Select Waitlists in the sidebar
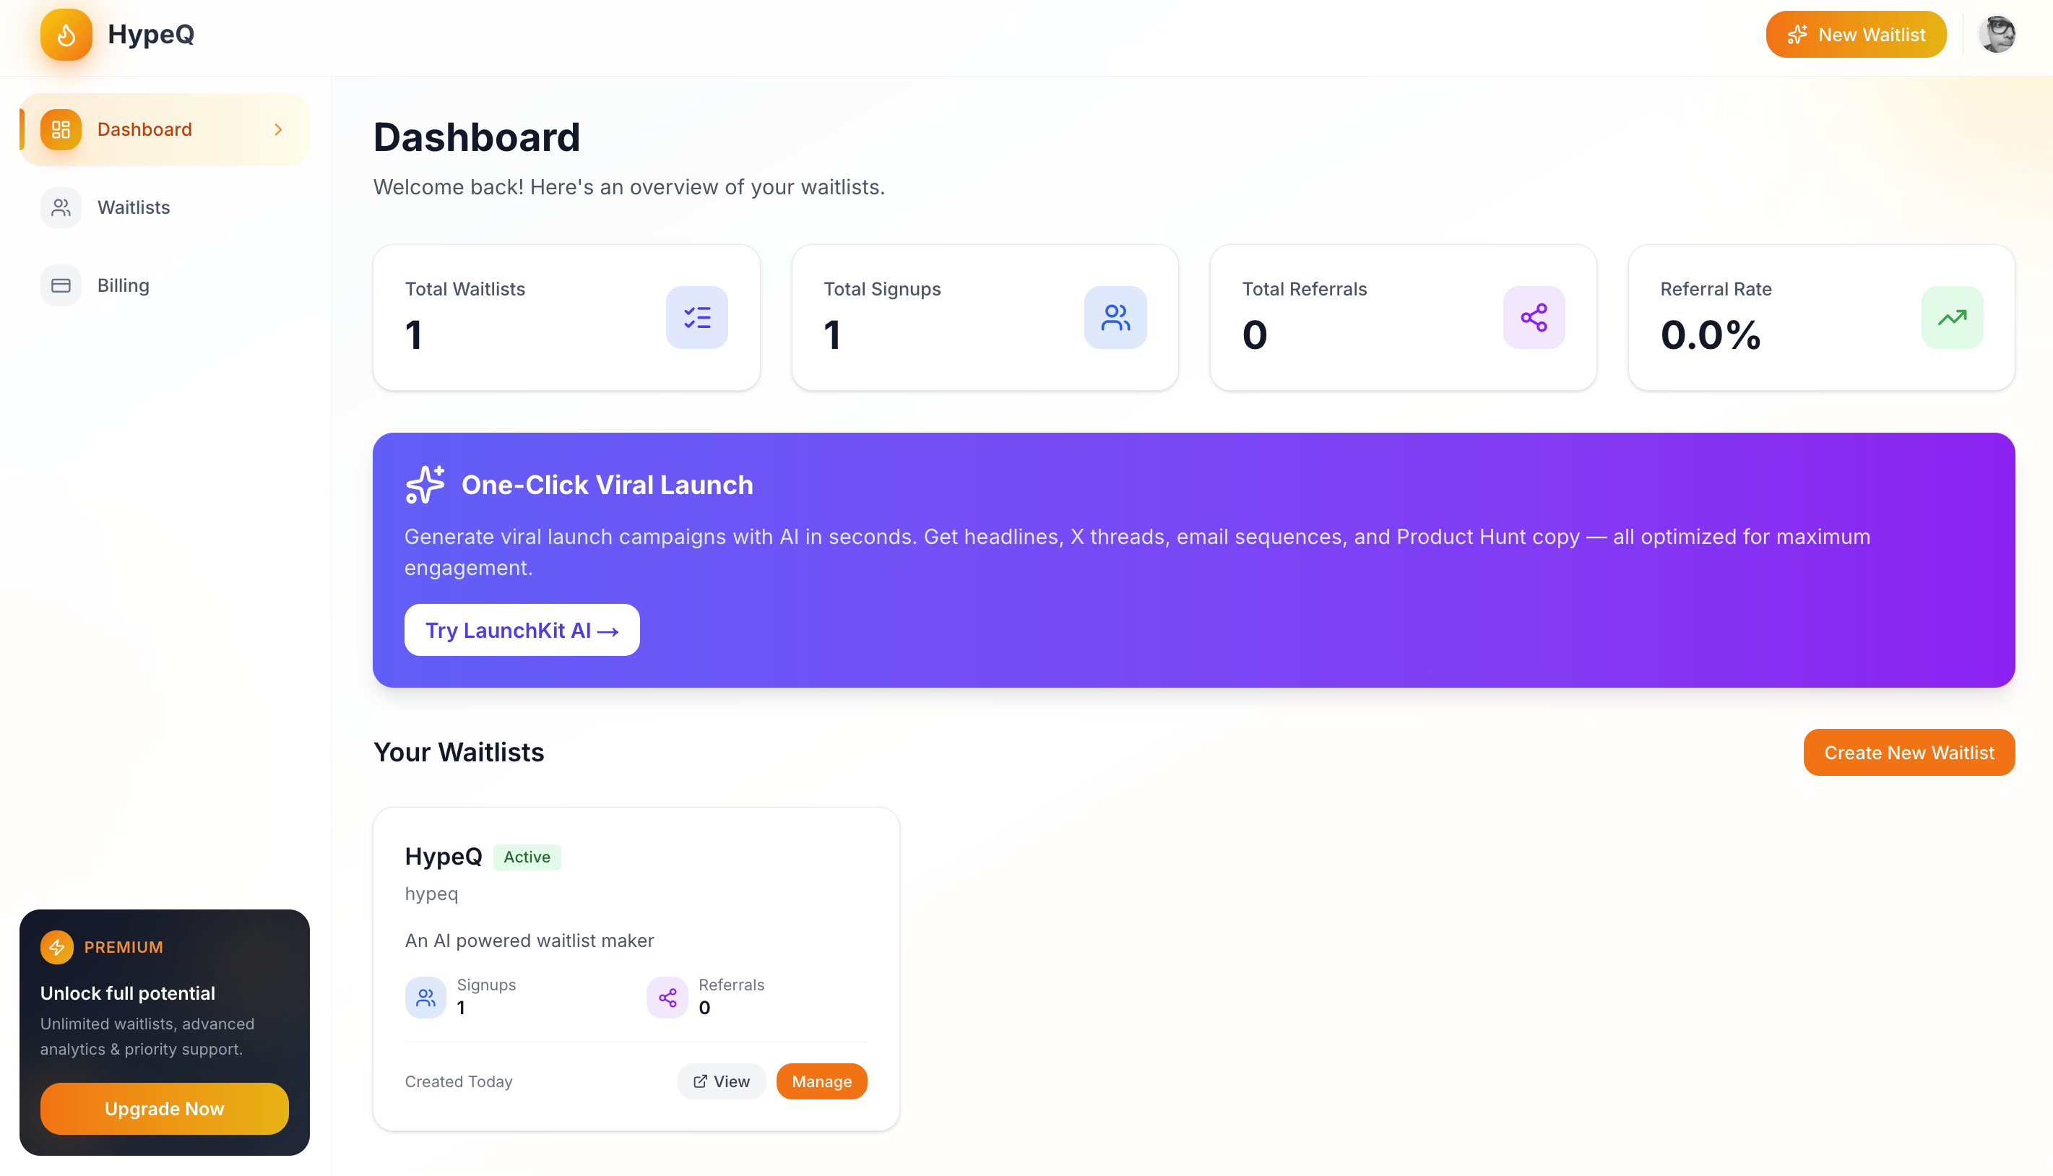Viewport: 2053px width, 1176px height. [x=133, y=207]
